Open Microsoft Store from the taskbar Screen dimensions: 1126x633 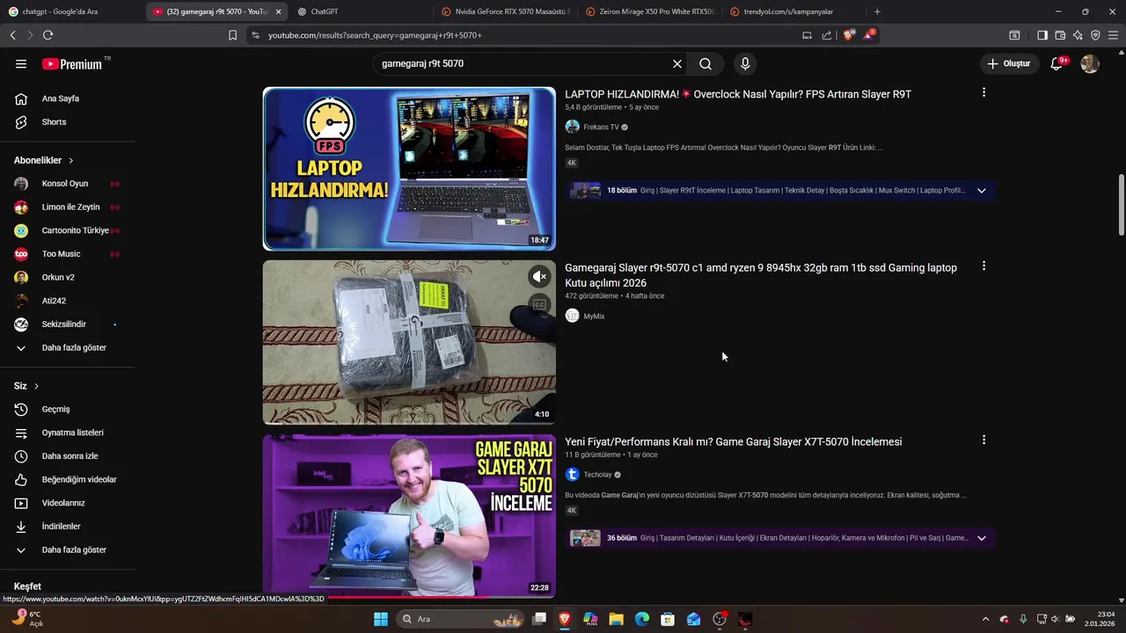668,619
